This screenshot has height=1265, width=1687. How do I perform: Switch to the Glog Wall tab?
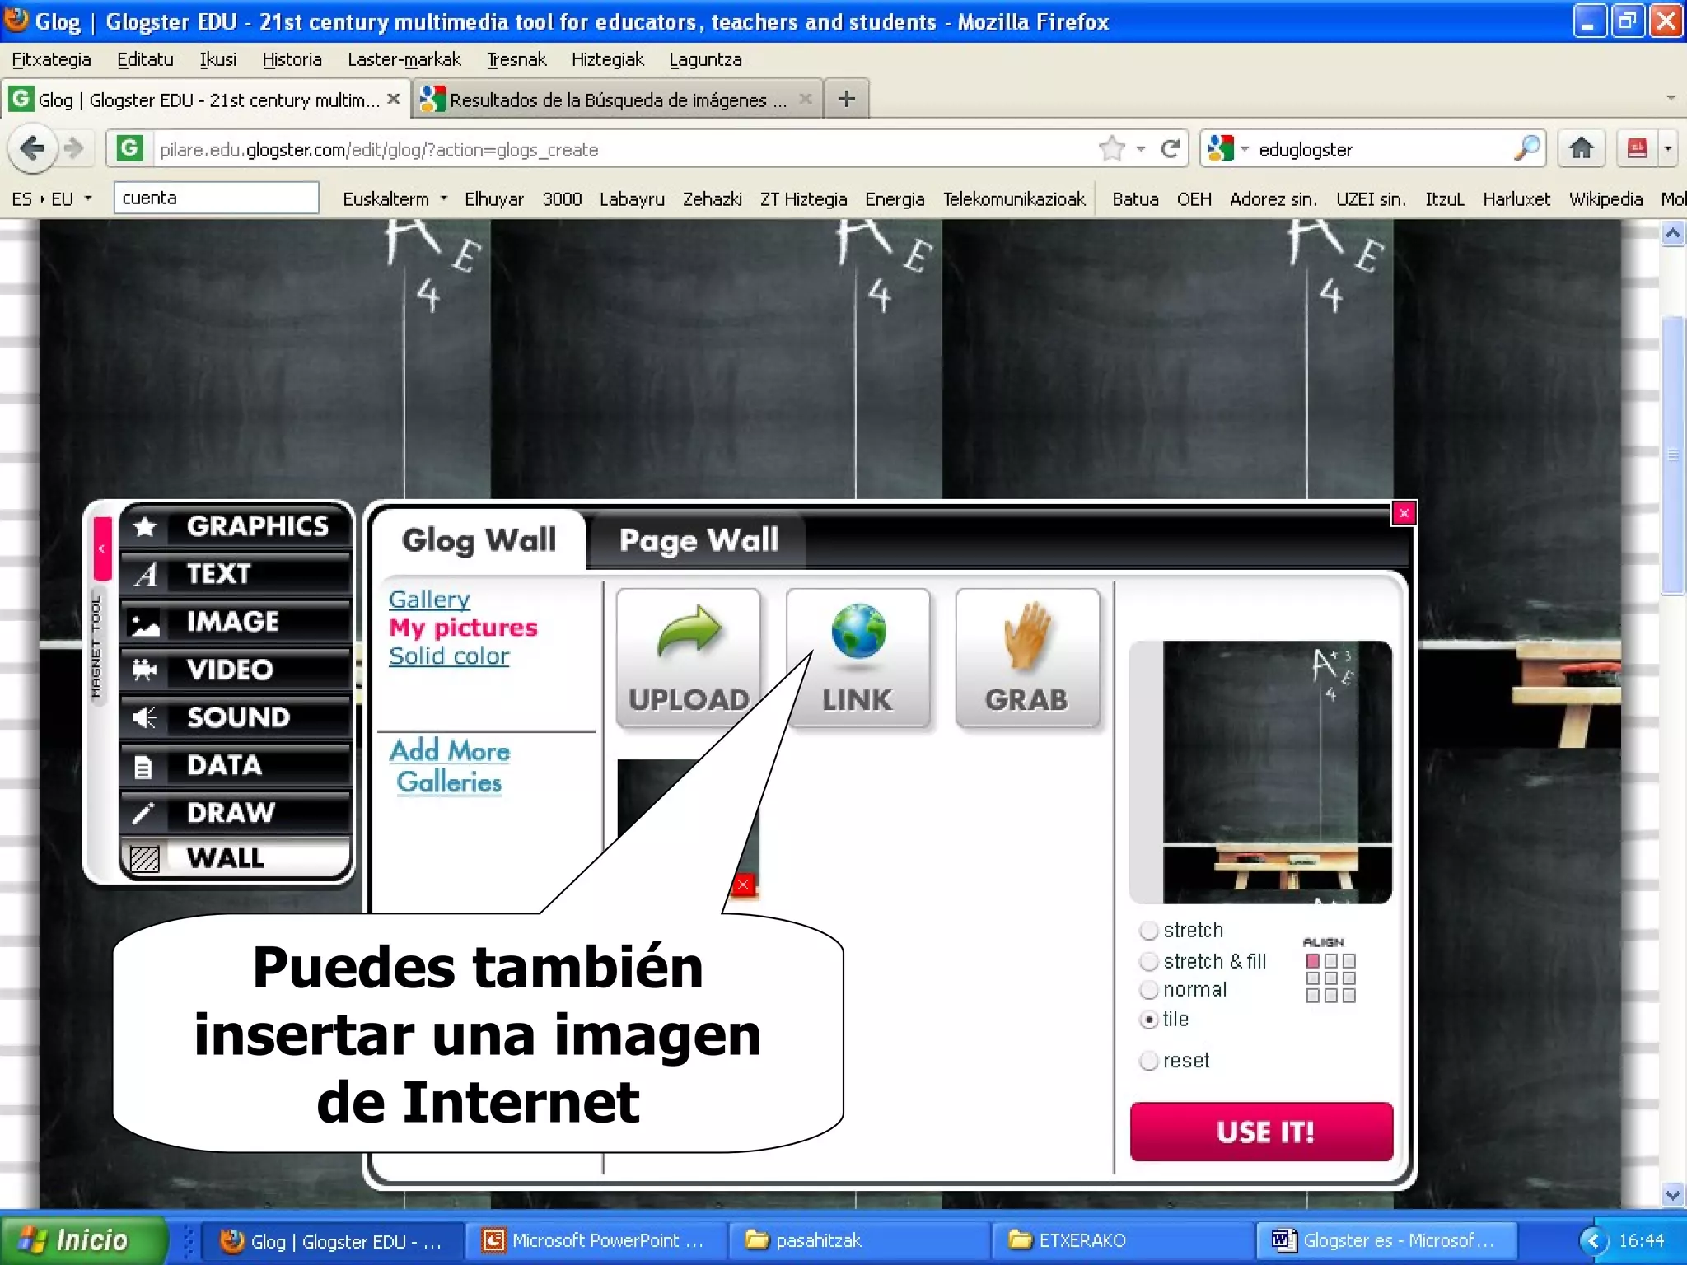coord(479,540)
